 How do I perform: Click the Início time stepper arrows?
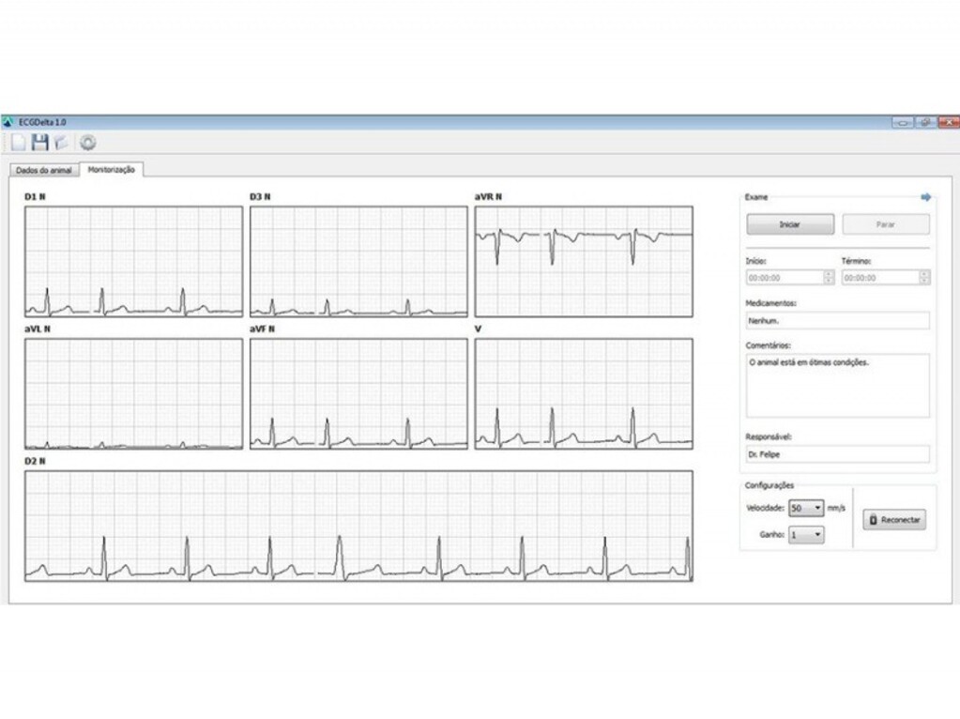coord(829,278)
